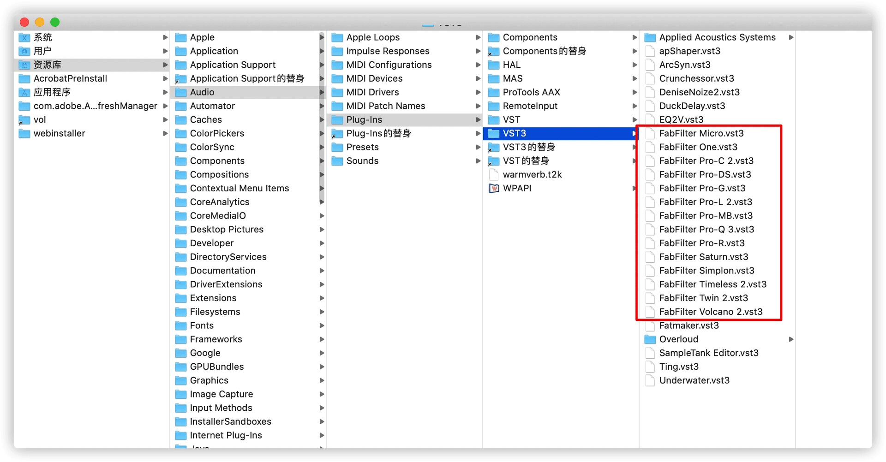
Task: Click the webinstaller folder icon
Action: point(24,134)
